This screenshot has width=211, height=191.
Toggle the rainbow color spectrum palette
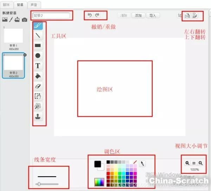pyautogui.click(x=99, y=182)
